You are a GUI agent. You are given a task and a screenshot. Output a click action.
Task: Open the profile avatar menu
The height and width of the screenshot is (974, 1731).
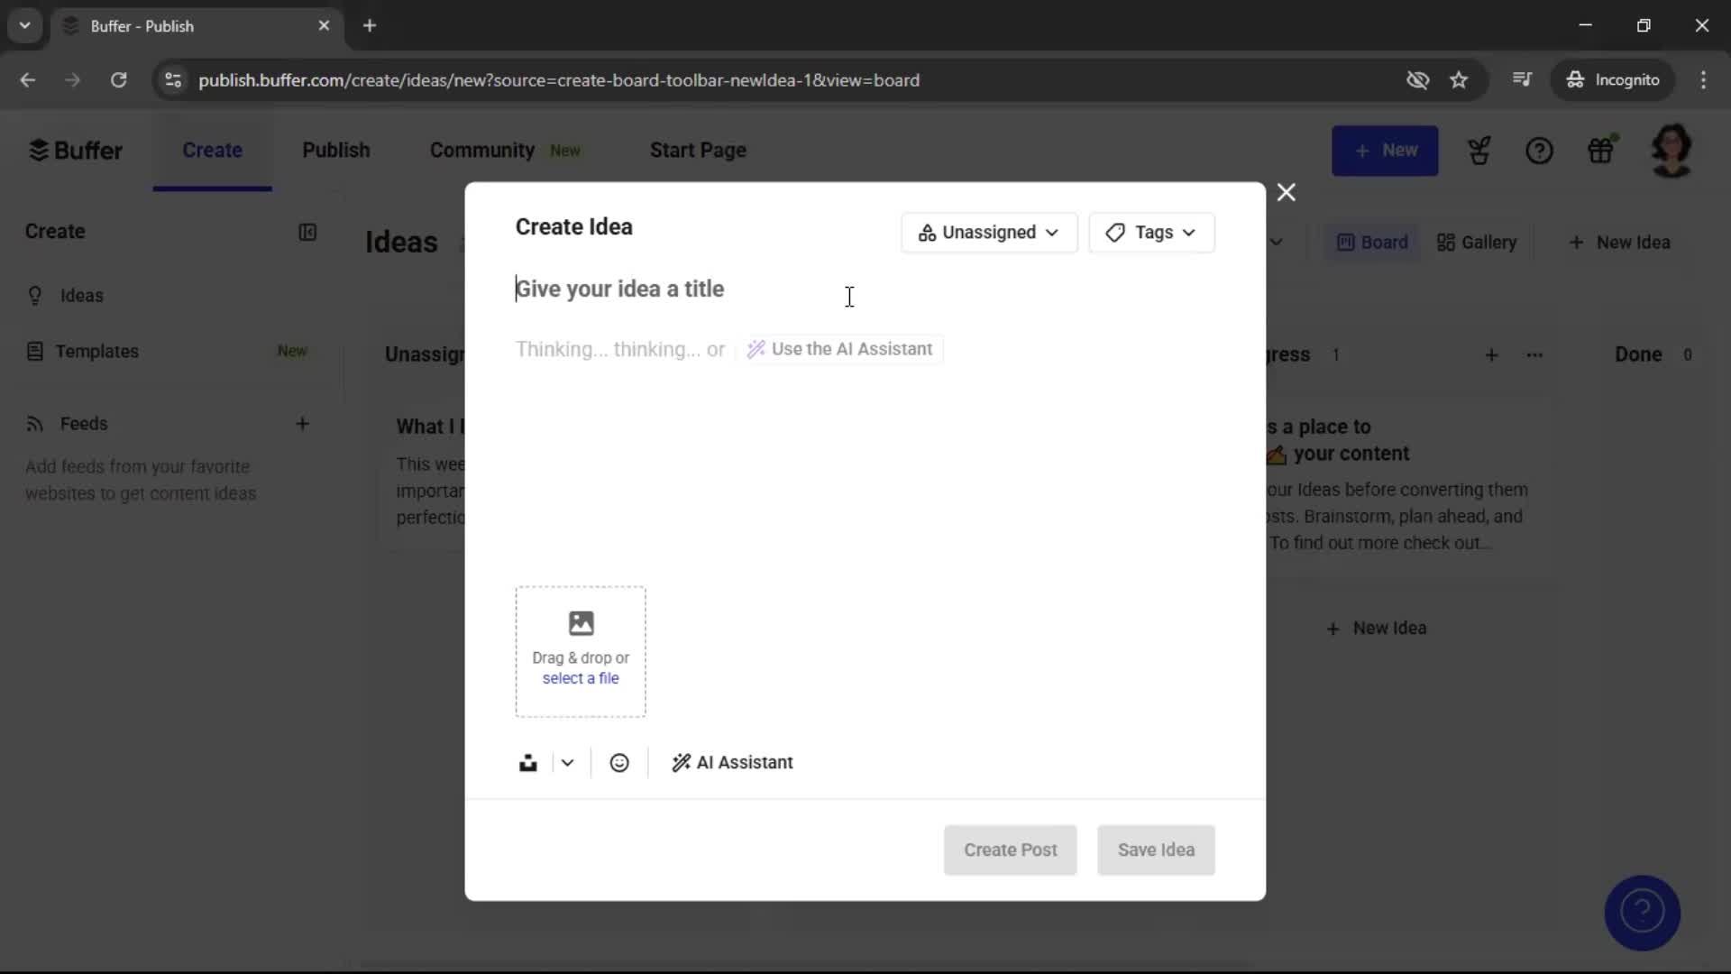point(1672,150)
